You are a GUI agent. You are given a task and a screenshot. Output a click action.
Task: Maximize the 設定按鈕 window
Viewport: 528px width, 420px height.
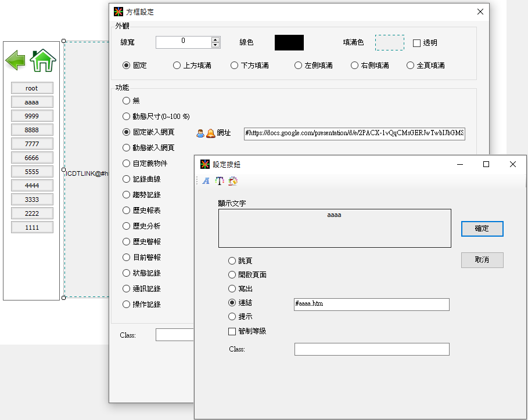click(x=486, y=164)
